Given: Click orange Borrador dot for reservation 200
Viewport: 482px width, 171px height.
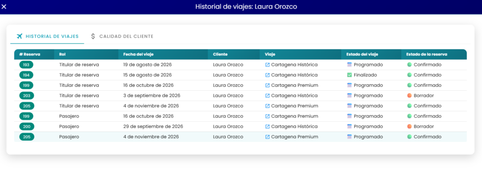Looking at the screenshot, I should pos(410,126).
